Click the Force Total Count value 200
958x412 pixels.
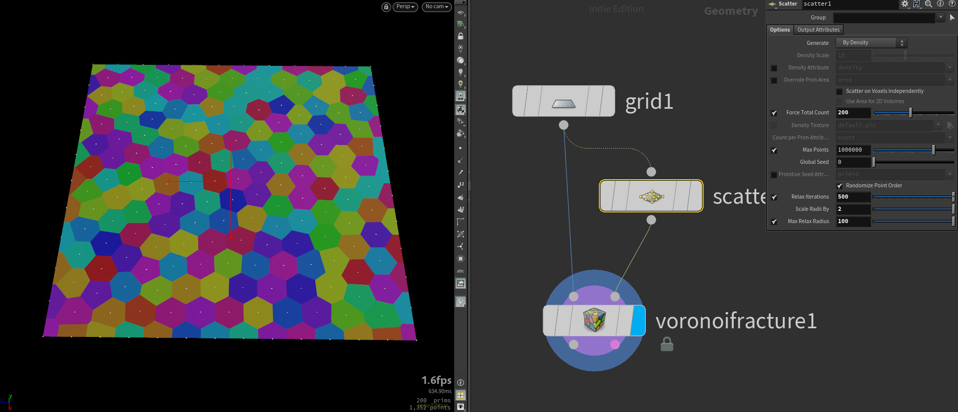coord(853,113)
